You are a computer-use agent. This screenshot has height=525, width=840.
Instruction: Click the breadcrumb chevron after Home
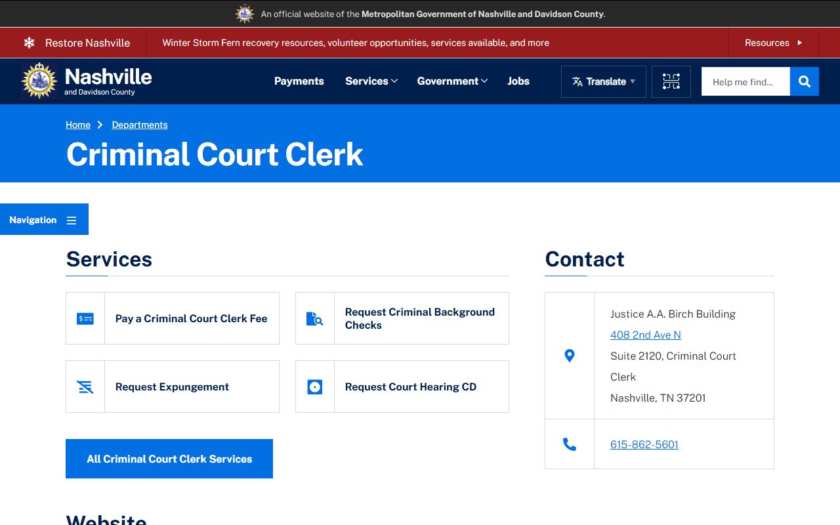[x=100, y=125]
